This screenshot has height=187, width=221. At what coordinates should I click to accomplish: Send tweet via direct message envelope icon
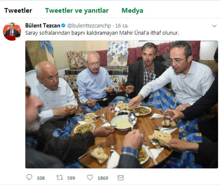pyautogui.click(x=120, y=178)
